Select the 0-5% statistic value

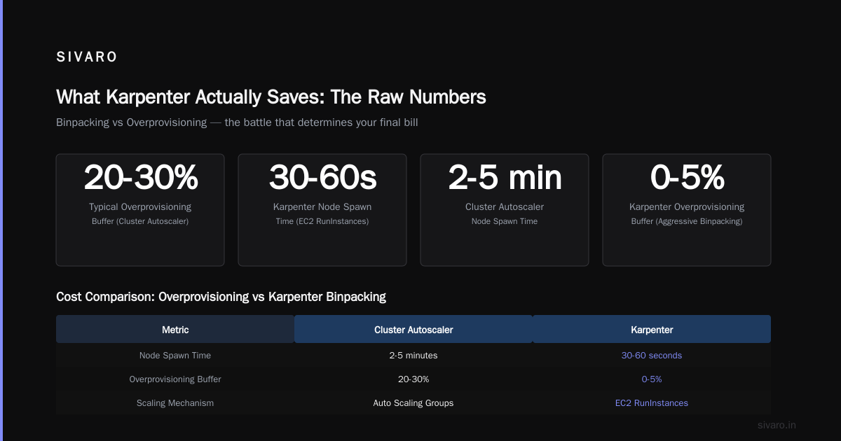687,177
